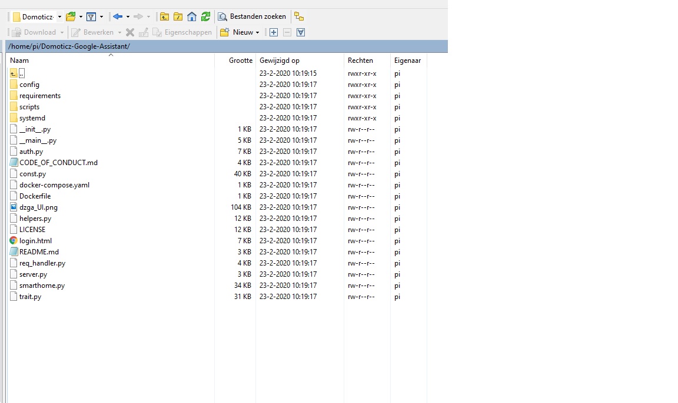Viewport: 678px width, 403px height.
Task: Click the notepad icon of CODE_OF_CONDUCT.md
Action: click(14, 163)
